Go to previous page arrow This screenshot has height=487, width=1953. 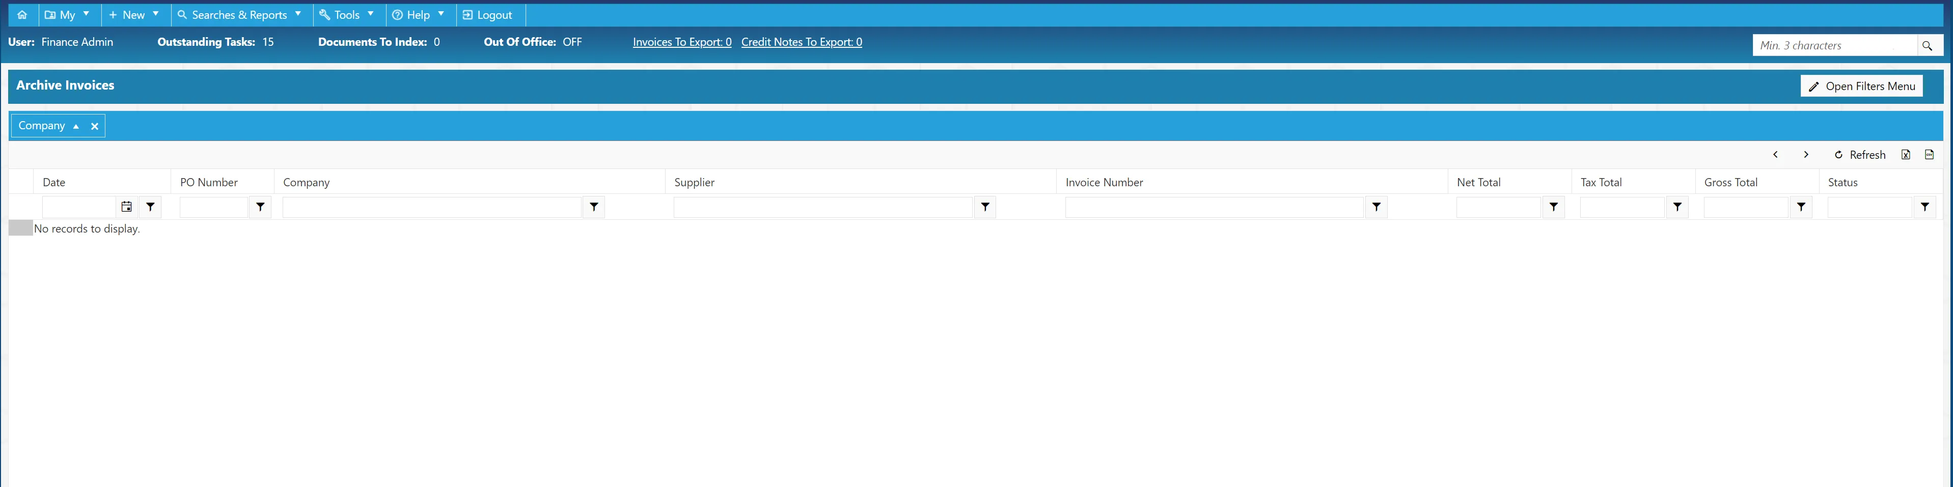coord(1775,155)
